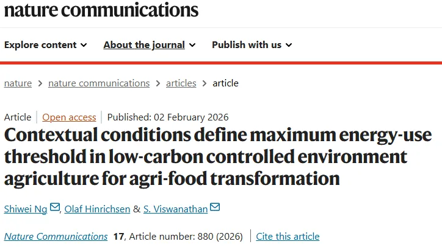Open the articles breadcrumb link
Image resolution: width=442 pixels, height=247 pixels.
click(181, 83)
